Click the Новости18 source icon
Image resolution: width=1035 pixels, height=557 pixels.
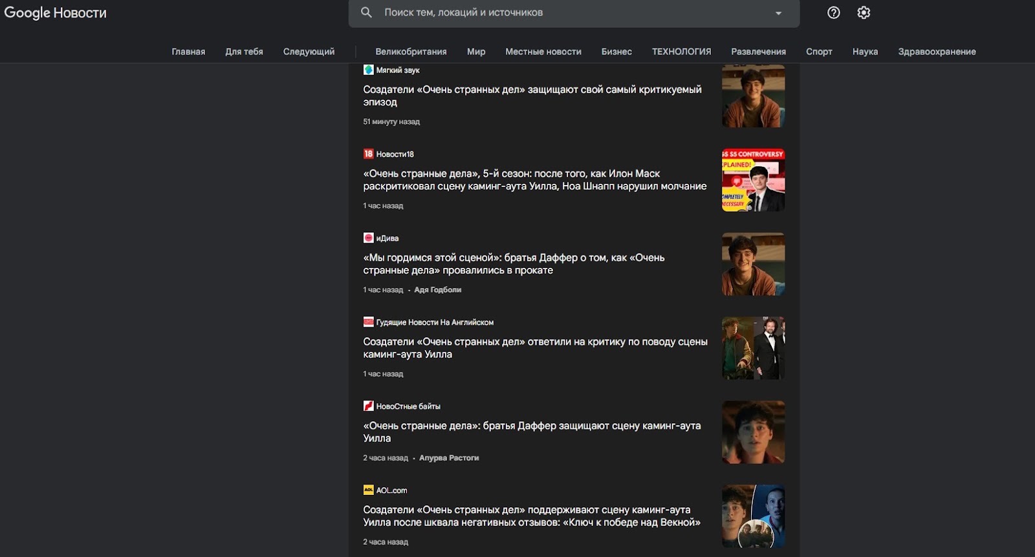(368, 154)
